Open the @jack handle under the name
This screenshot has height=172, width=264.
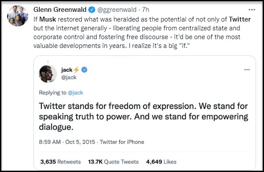(69, 77)
